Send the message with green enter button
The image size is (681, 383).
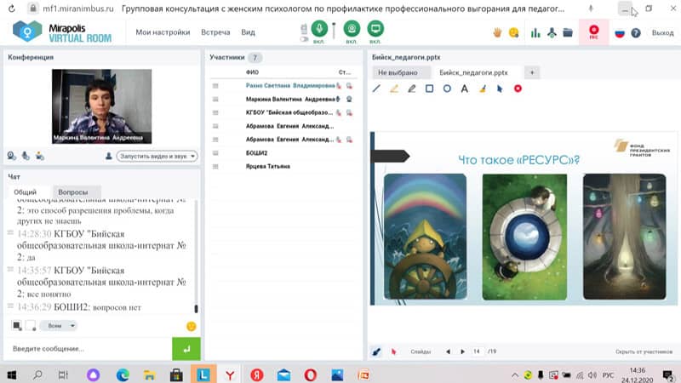(186, 349)
